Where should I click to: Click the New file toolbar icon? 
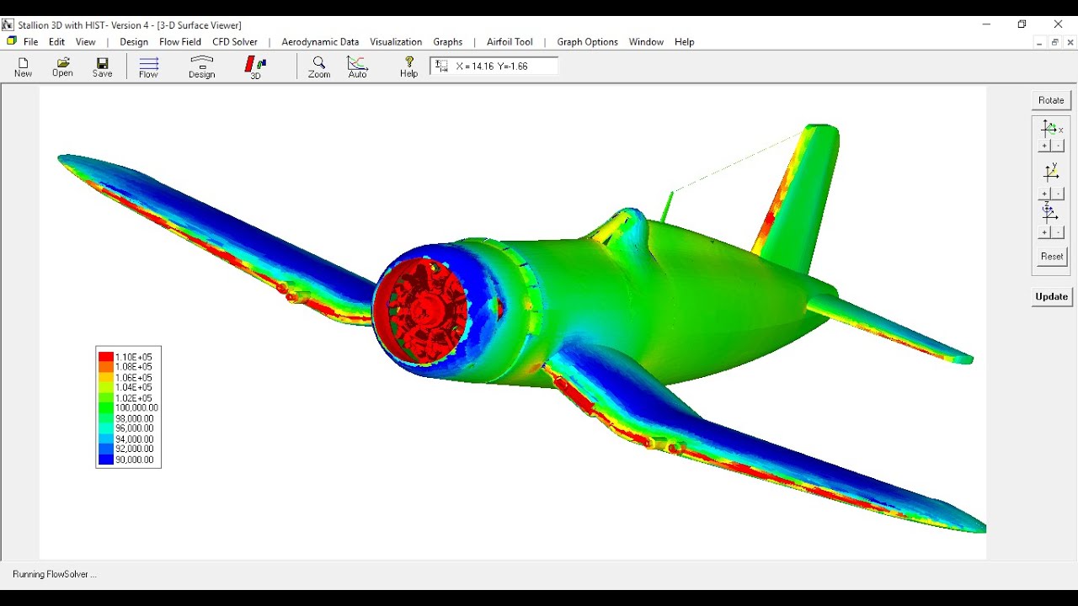coord(23,67)
